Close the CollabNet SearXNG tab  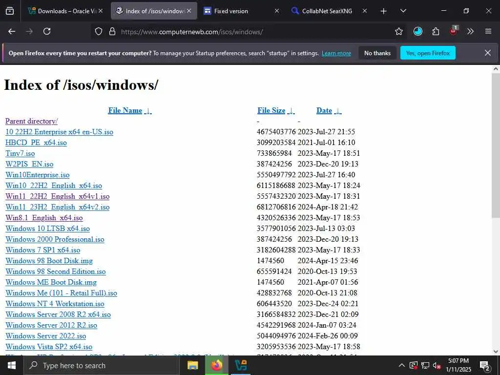(364, 11)
